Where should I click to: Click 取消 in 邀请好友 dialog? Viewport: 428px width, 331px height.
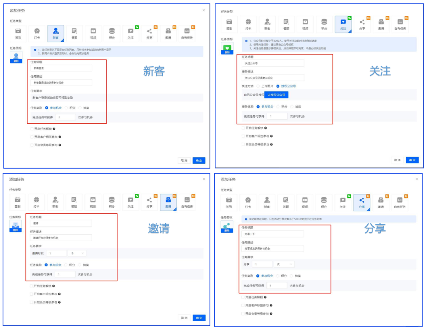tap(184, 318)
